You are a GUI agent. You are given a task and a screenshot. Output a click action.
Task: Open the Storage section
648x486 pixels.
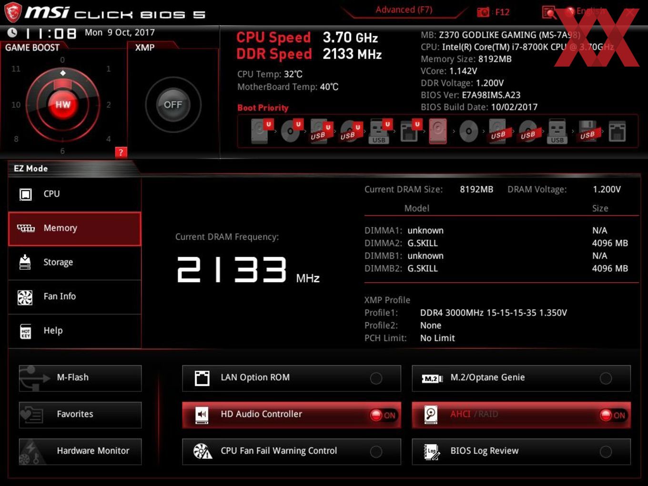(75, 263)
